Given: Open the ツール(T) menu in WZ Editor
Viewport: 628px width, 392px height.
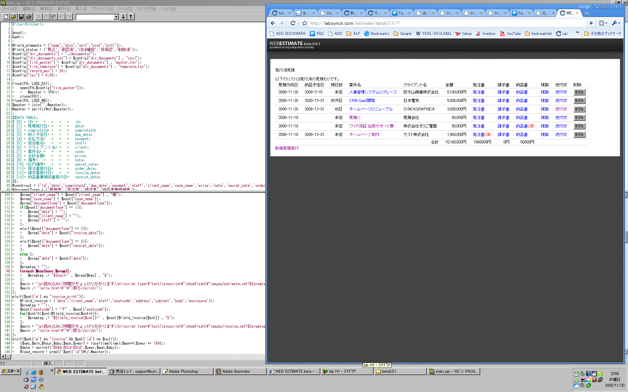Looking at the screenshot, I should [125, 9].
